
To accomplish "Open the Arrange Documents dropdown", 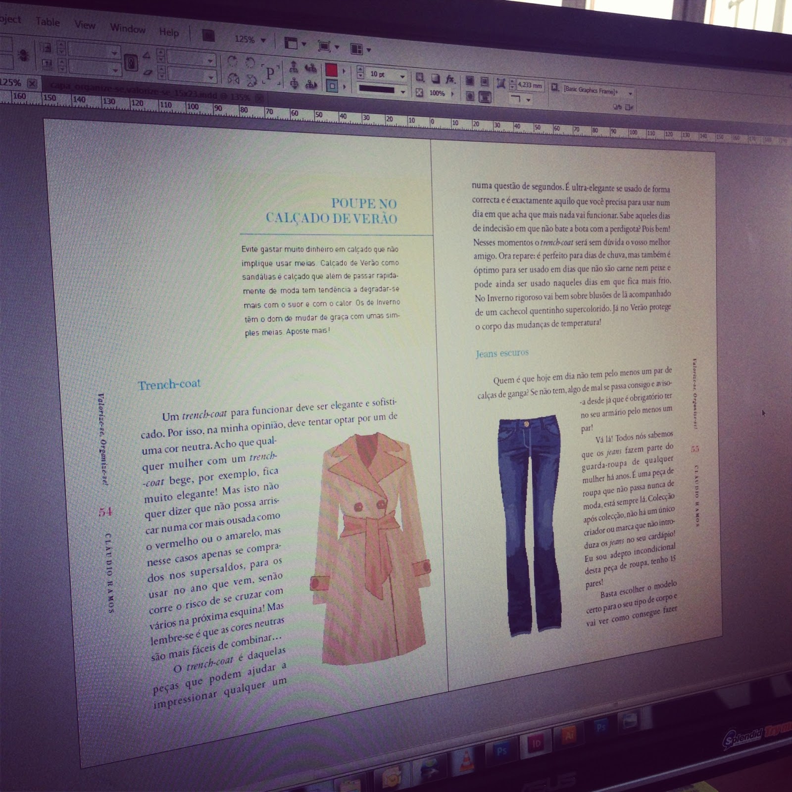I will [x=361, y=49].
